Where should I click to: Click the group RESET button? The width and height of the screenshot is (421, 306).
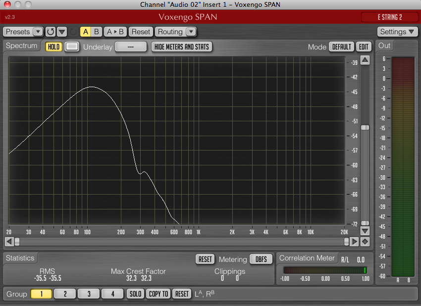coord(182,294)
